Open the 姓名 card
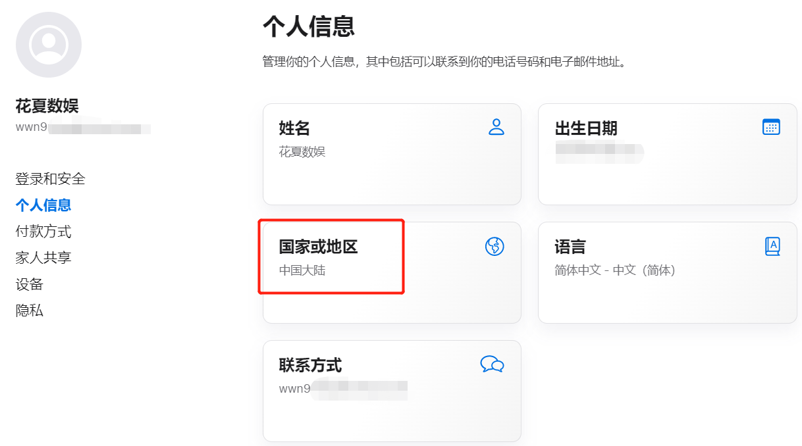The height and width of the screenshot is (446, 802). click(392, 154)
